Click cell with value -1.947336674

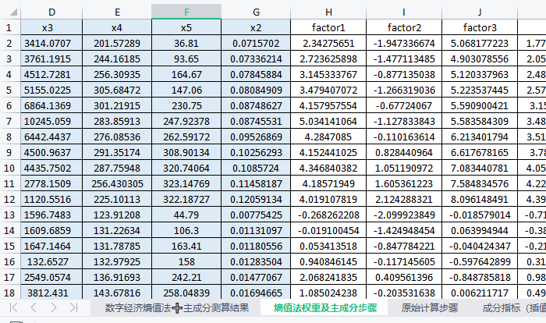(404, 43)
